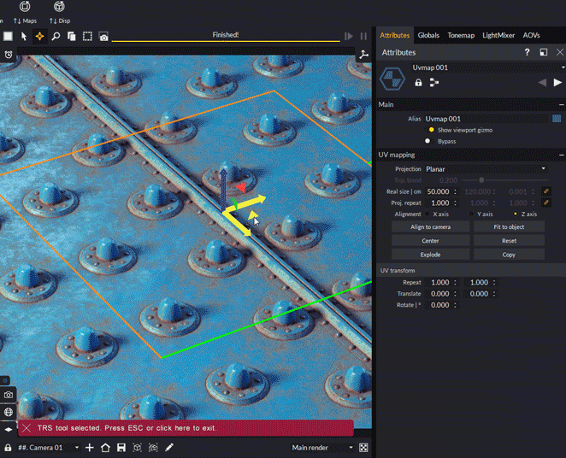The height and width of the screenshot is (458, 566).
Task: Toggle the Bypass option
Action: click(x=428, y=141)
